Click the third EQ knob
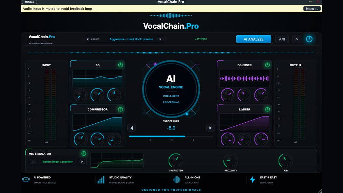 point(114,95)
